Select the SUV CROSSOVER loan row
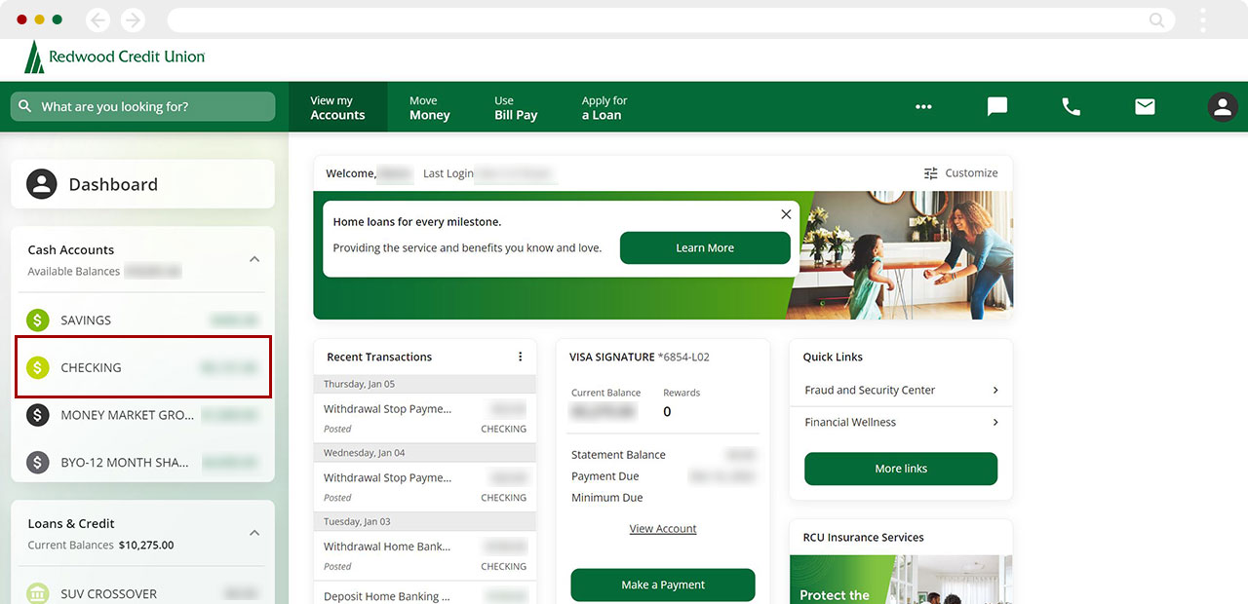Screen dimensions: 1248x604 point(142,593)
